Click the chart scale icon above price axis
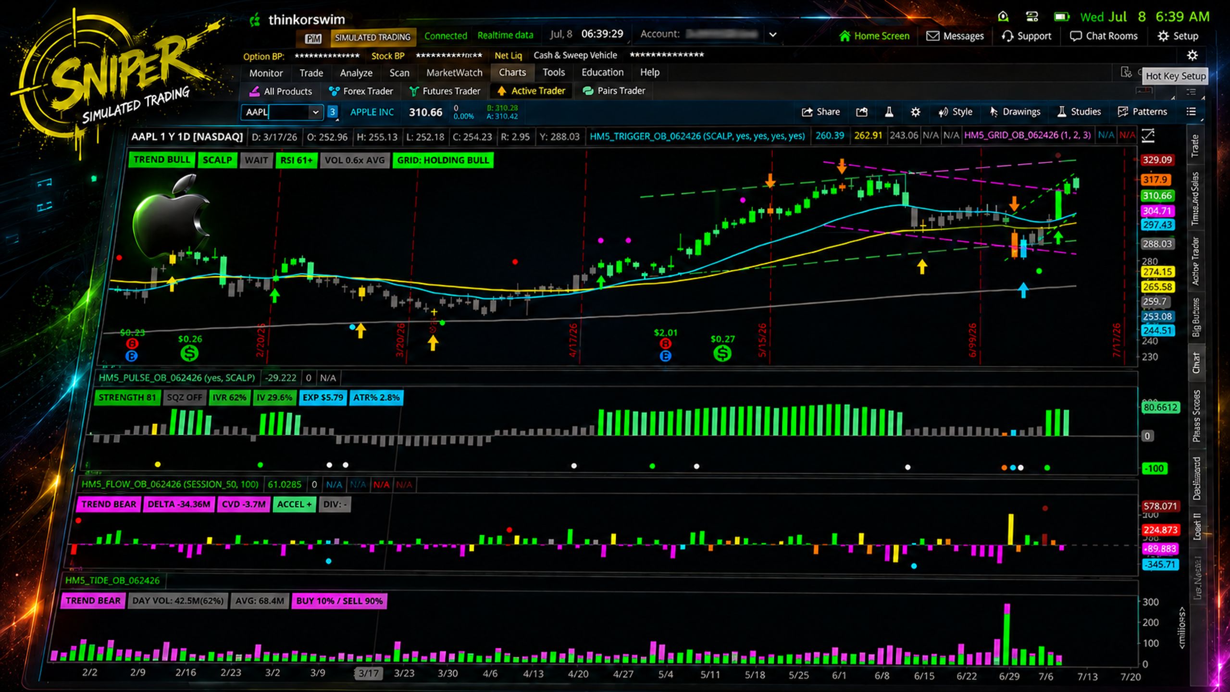 (x=1148, y=136)
